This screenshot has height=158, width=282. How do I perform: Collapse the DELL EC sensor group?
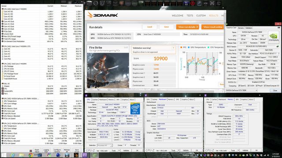[x=3, y=84]
